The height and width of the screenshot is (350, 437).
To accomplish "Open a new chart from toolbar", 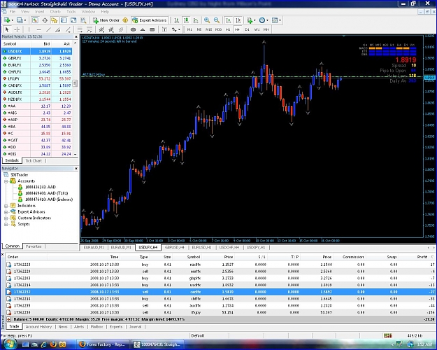I will point(8,20).
